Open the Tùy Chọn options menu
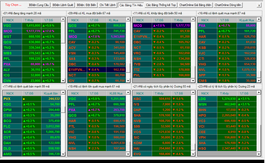265x163 pixels. [x=13, y=5]
